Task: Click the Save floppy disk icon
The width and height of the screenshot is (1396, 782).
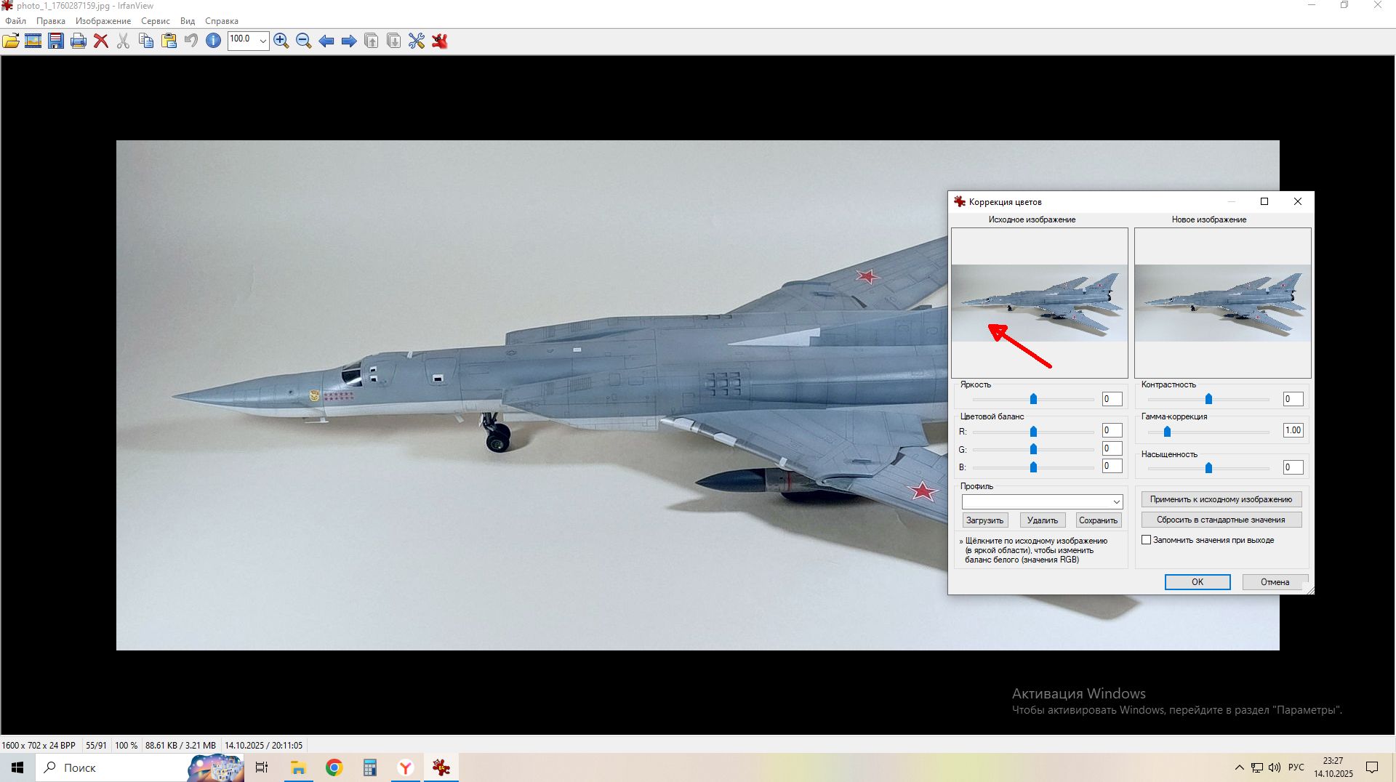Action: pyautogui.click(x=56, y=41)
